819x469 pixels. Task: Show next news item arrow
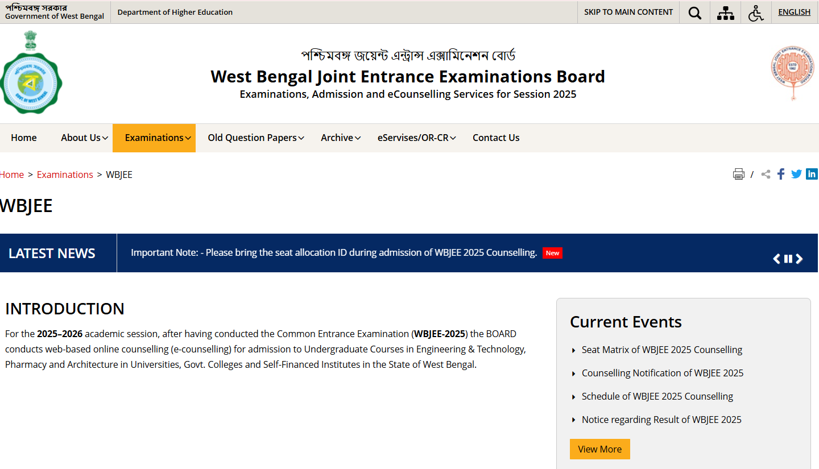(799, 259)
